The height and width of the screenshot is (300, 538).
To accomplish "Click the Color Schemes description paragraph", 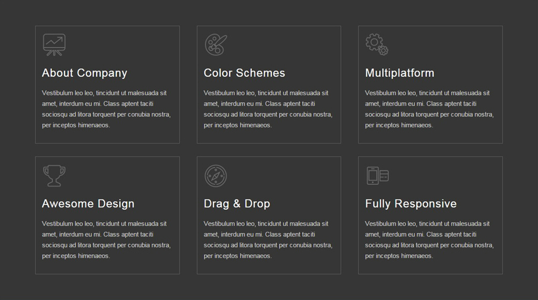I will (268, 109).
